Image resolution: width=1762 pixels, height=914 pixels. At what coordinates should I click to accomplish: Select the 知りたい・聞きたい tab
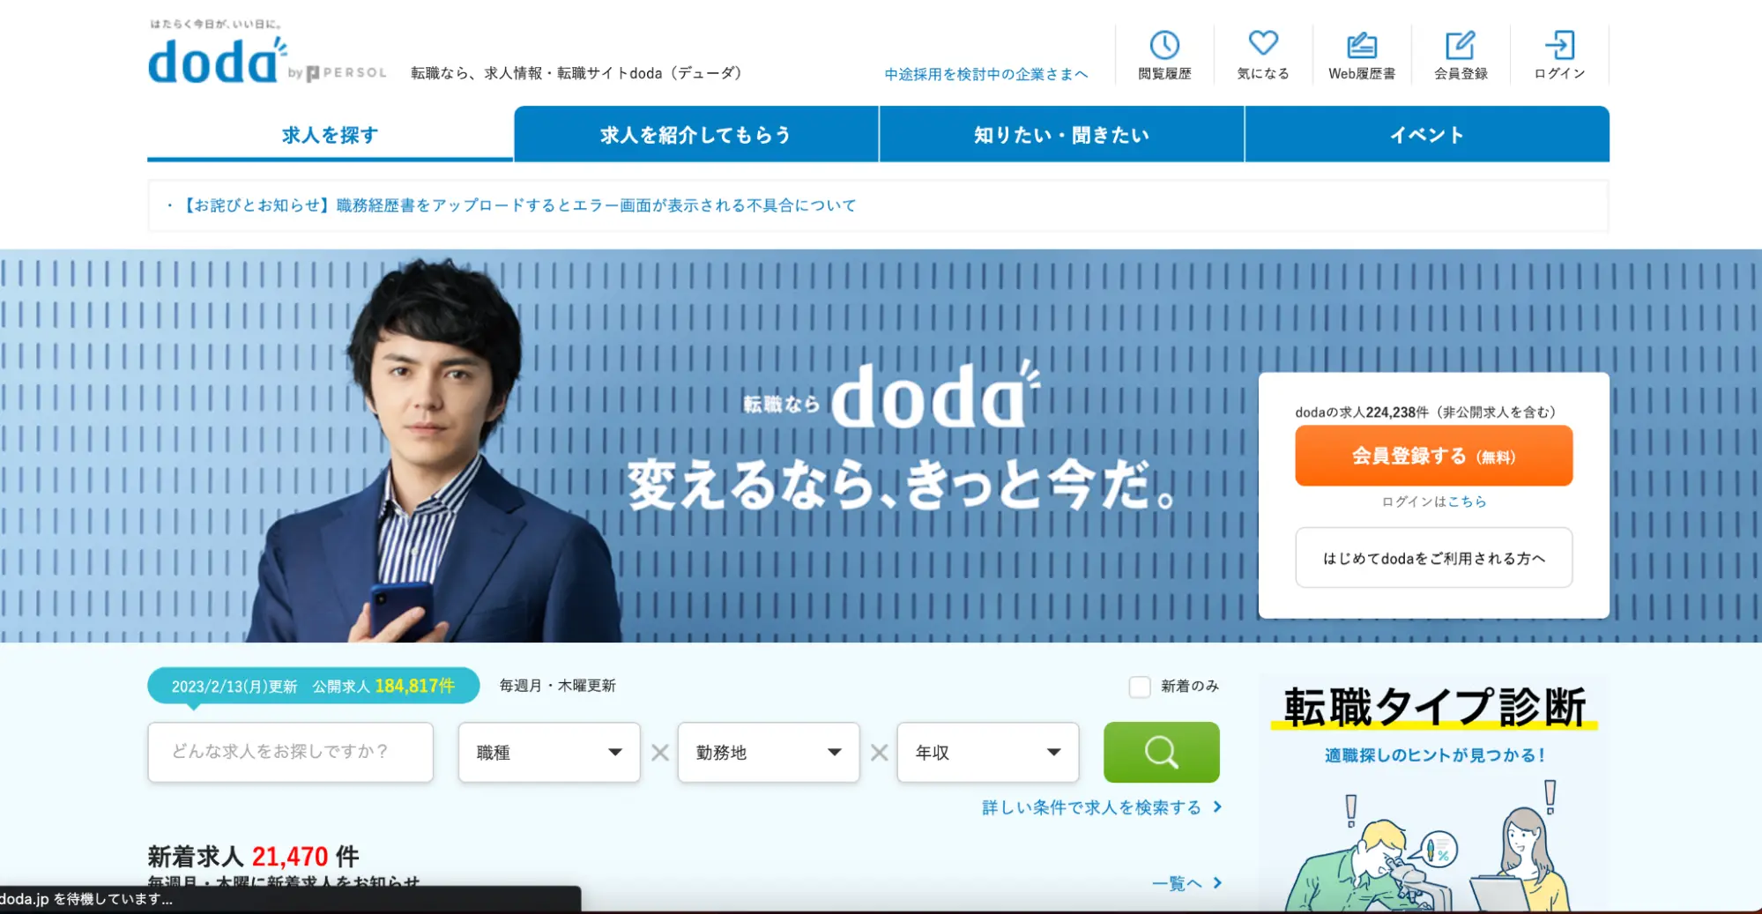click(1061, 134)
